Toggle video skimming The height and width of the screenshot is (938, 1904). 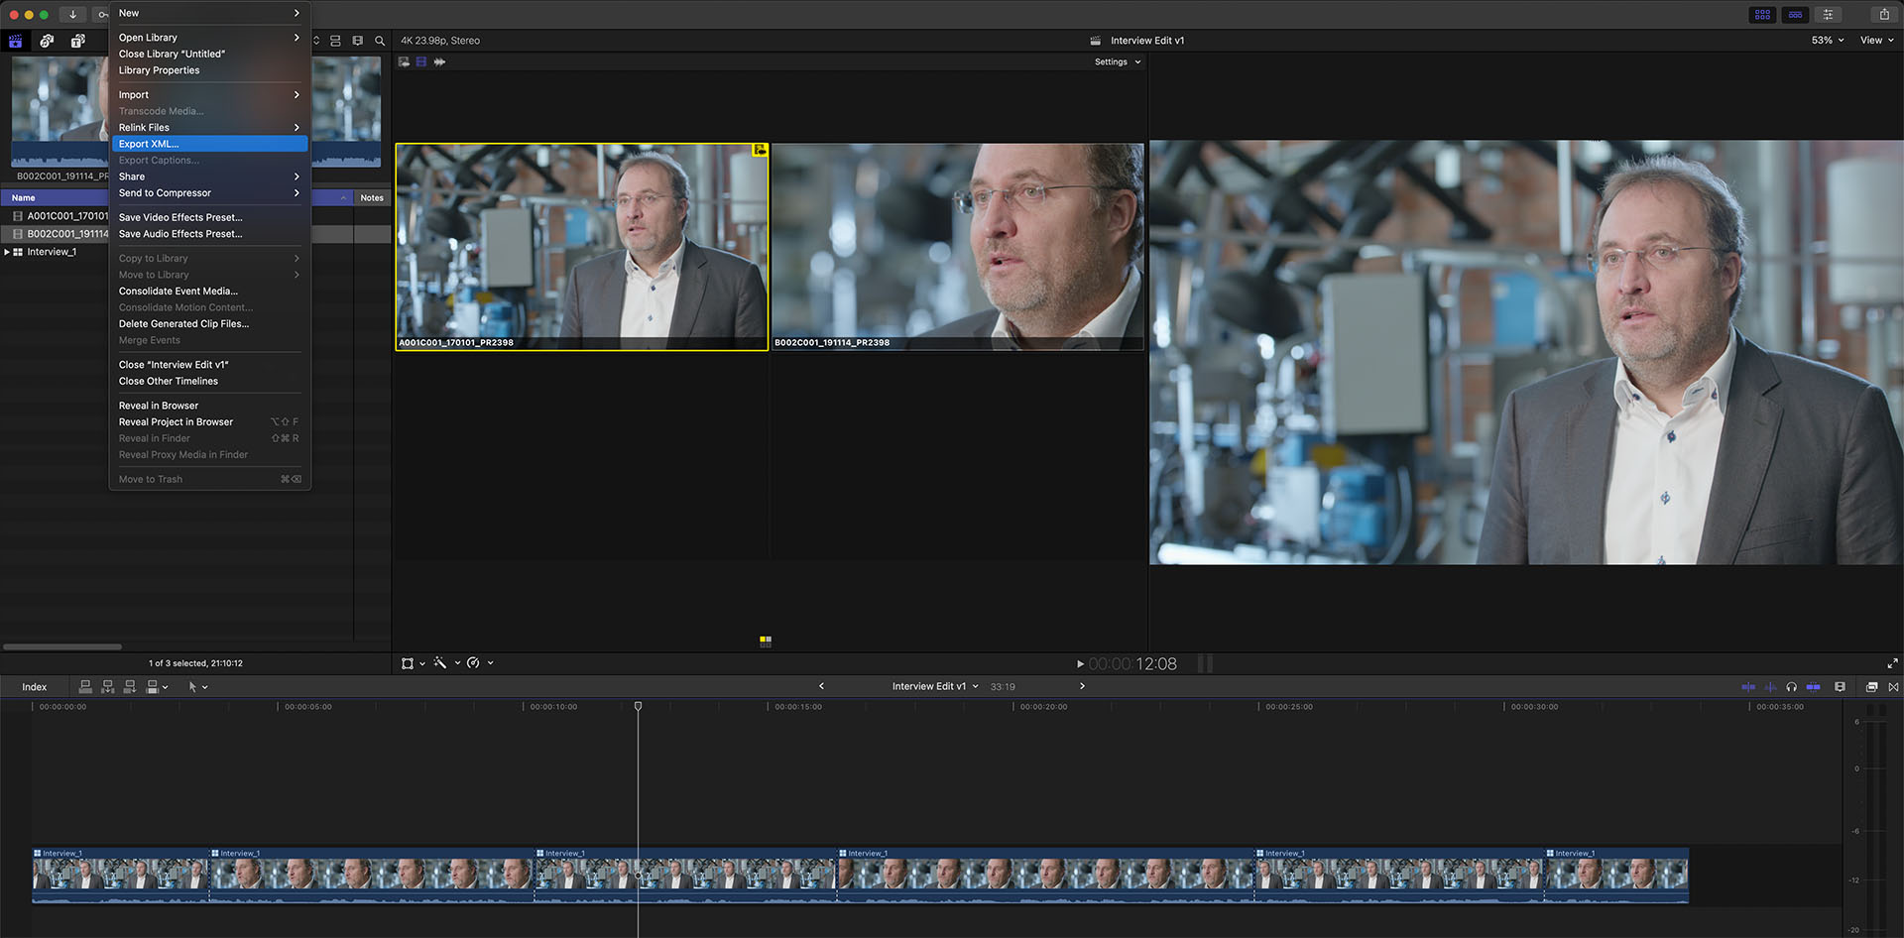(x=1748, y=686)
